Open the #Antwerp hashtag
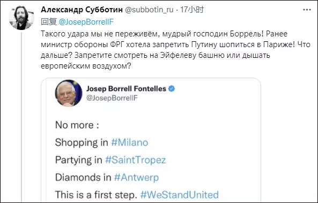 tap(136, 177)
